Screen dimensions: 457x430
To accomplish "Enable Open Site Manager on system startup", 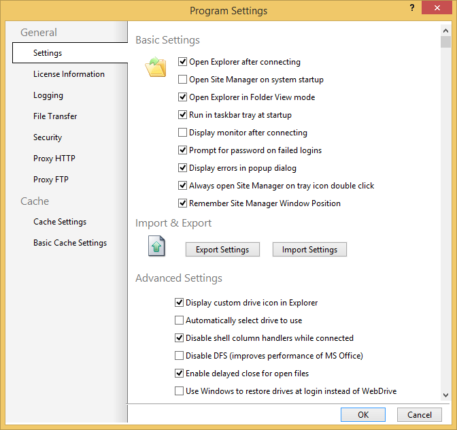I will 183,80.
